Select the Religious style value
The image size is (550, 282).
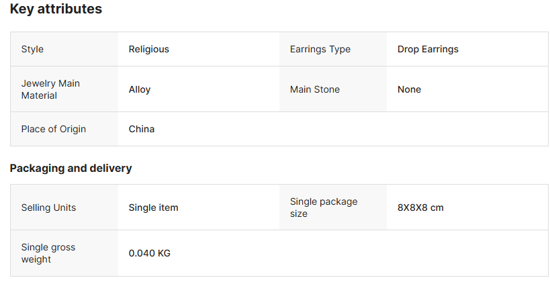point(149,49)
